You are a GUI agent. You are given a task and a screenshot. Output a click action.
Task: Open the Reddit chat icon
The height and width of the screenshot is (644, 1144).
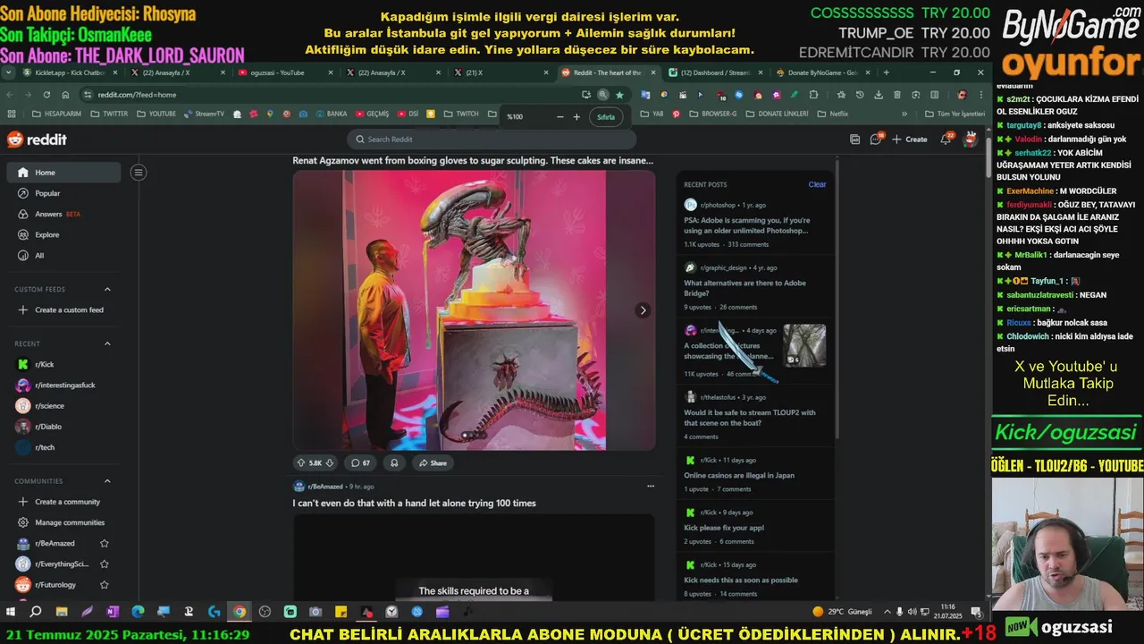pos(877,140)
